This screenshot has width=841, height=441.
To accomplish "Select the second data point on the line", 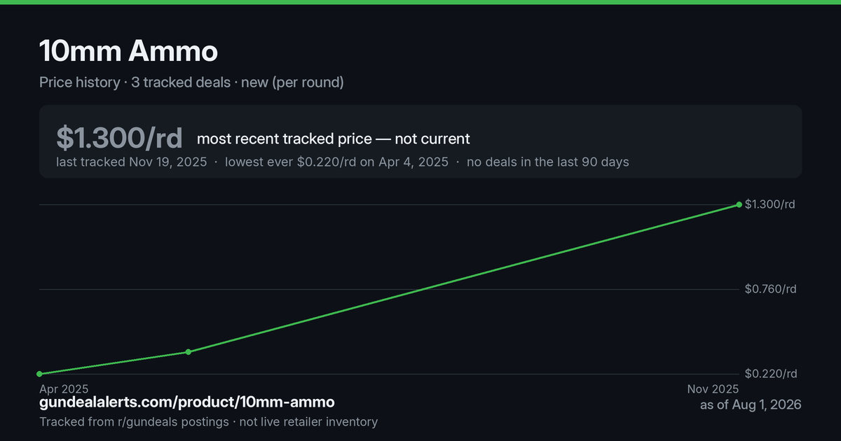I will tap(188, 351).
